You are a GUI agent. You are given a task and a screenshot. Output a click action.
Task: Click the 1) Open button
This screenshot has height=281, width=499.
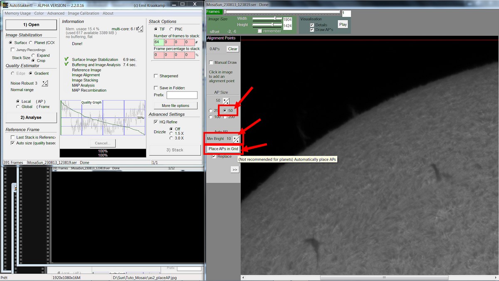coord(31,25)
